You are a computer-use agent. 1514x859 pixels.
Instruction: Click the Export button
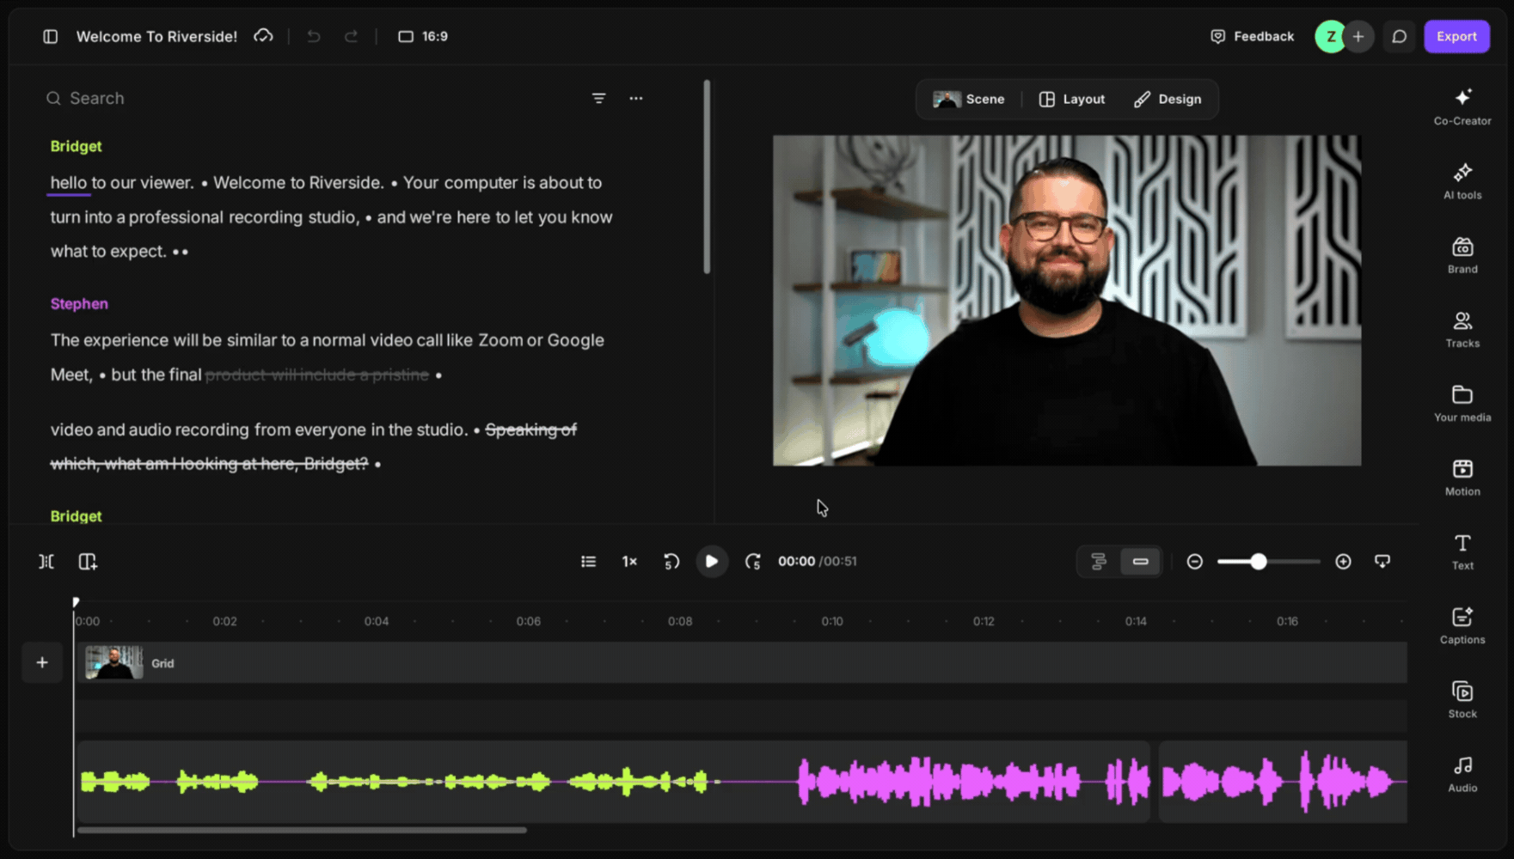coord(1456,36)
